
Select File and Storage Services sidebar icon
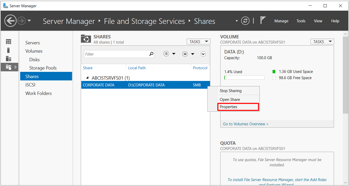click(9, 67)
